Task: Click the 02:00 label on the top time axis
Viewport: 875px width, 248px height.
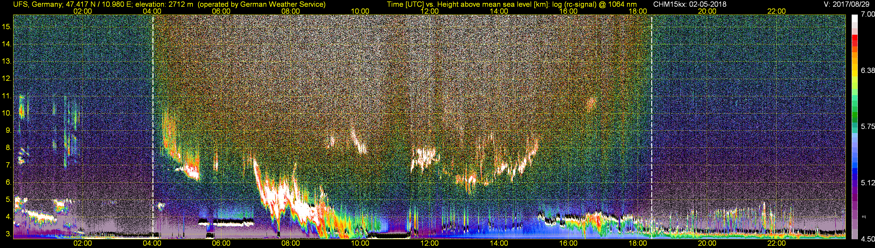Action: [83, 11]
